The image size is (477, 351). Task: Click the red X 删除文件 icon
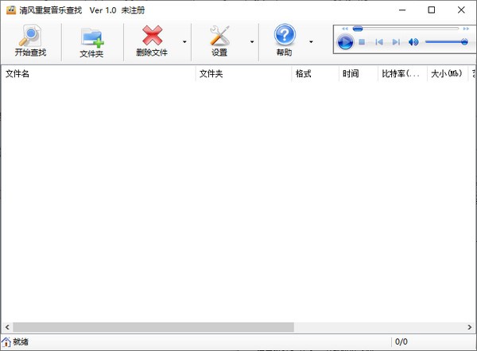tap(152, 36)
